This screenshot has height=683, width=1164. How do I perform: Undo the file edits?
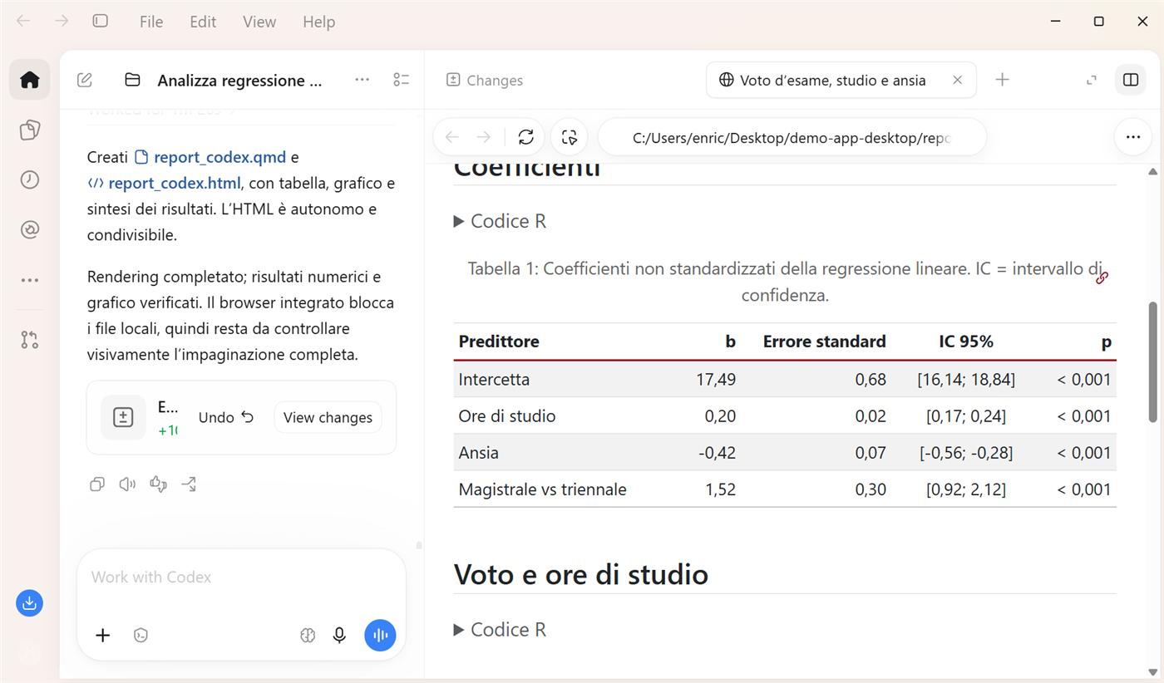coord(226,417)
